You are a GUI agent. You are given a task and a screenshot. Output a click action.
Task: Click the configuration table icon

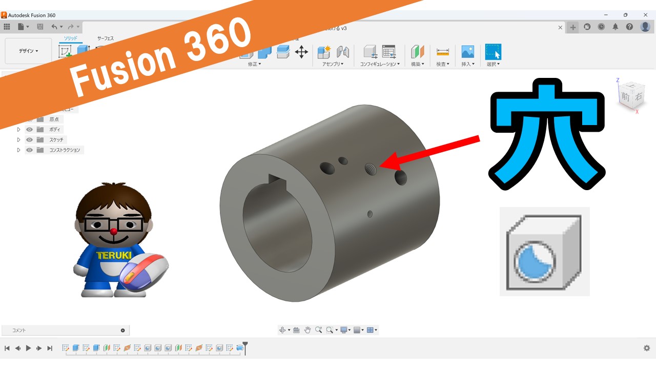click(x=389, y=51)
